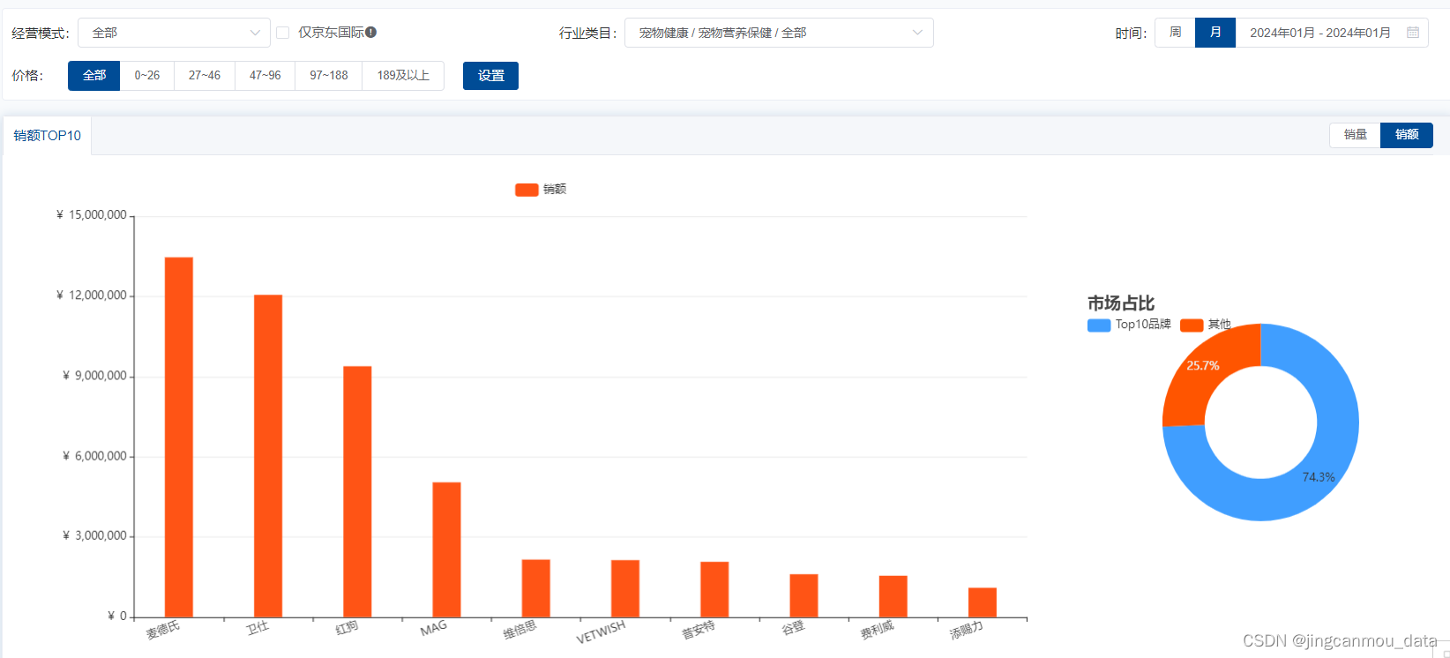This screenshot has height=658, width=1450.
Task: Click the ¥ 12,000,000 axis label
Action: [x=92, y=295]
